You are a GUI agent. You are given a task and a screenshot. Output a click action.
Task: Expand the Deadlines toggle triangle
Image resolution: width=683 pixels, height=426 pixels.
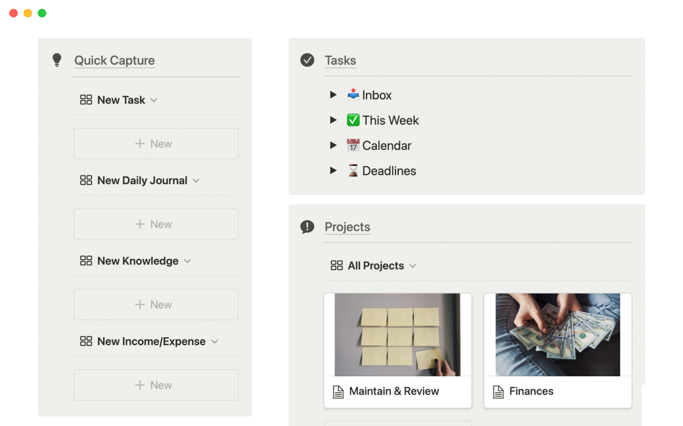pos(333,171)
